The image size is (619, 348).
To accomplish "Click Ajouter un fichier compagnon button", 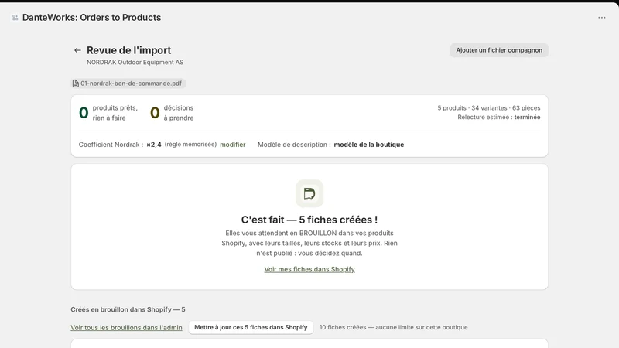I will tap(499, 50).
